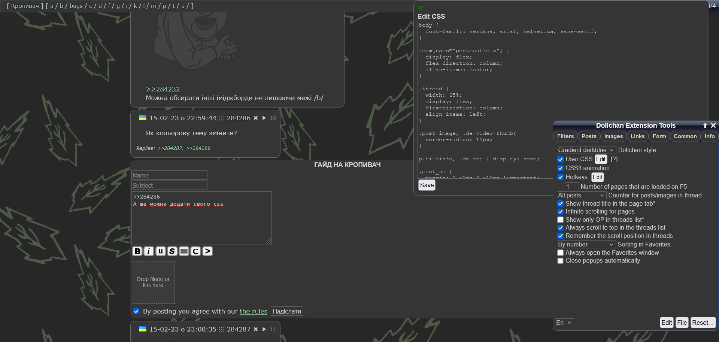Uncheck Remember the scroll position in threads
The image size is (719, 342).
(561, 236)
